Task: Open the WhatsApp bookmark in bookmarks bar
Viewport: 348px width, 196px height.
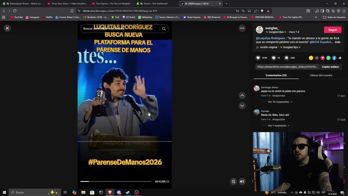Action: coord(145,17)
